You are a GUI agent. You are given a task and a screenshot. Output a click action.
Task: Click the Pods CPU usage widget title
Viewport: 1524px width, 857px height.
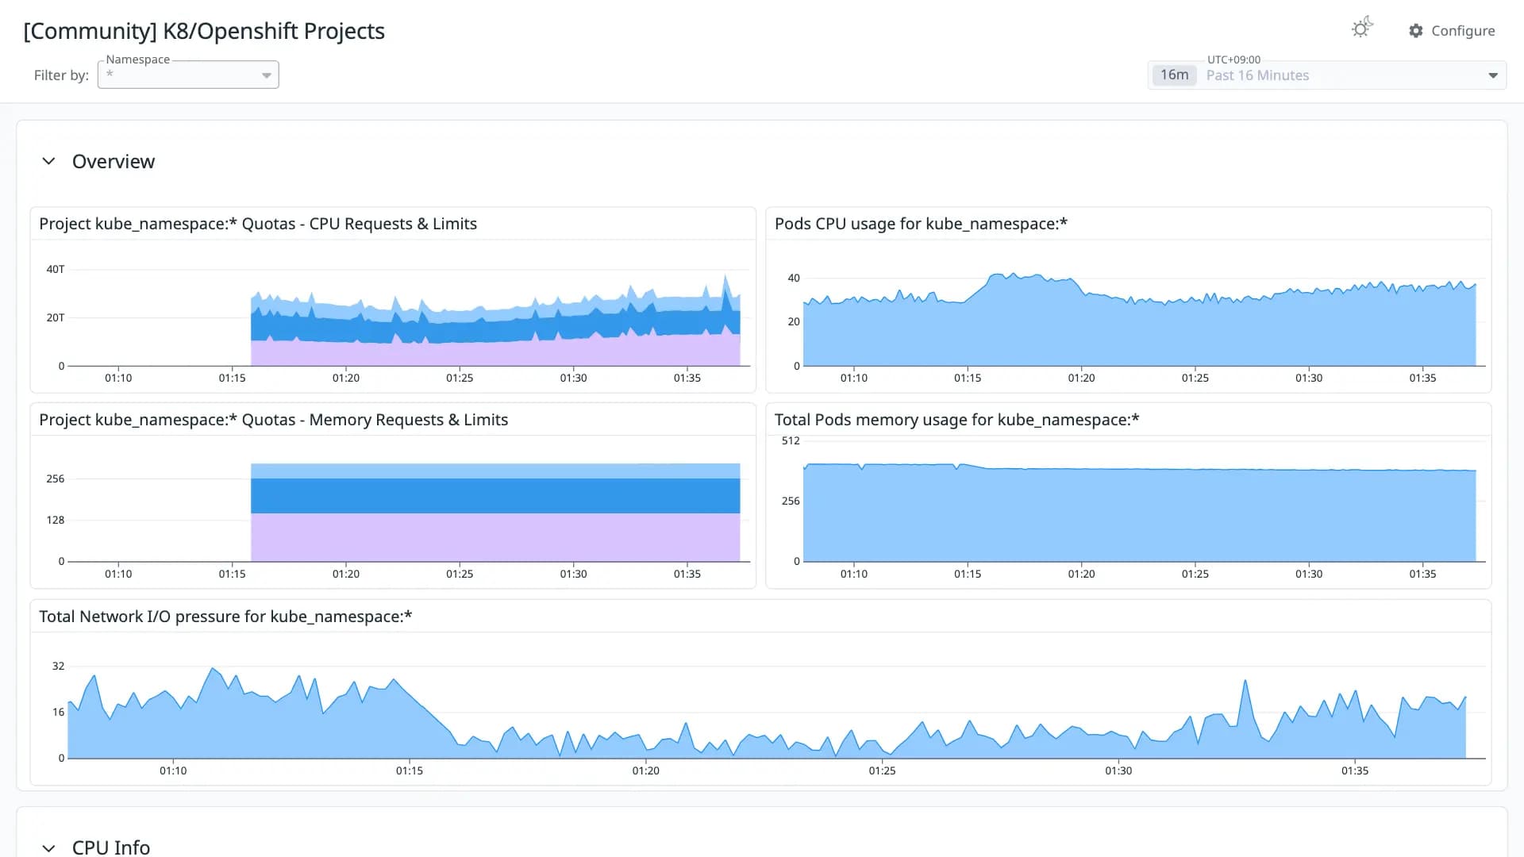921,224
